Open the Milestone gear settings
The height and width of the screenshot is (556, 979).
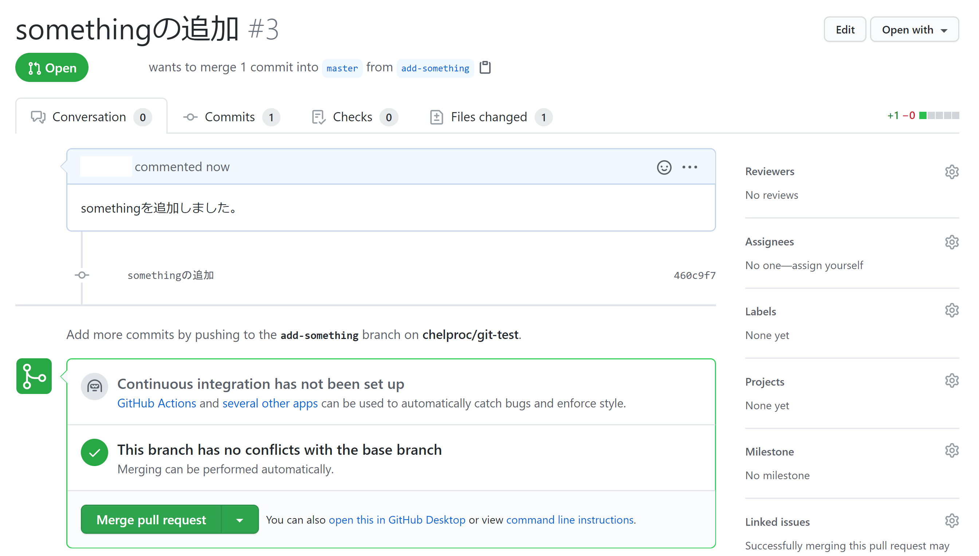point(951,451)
